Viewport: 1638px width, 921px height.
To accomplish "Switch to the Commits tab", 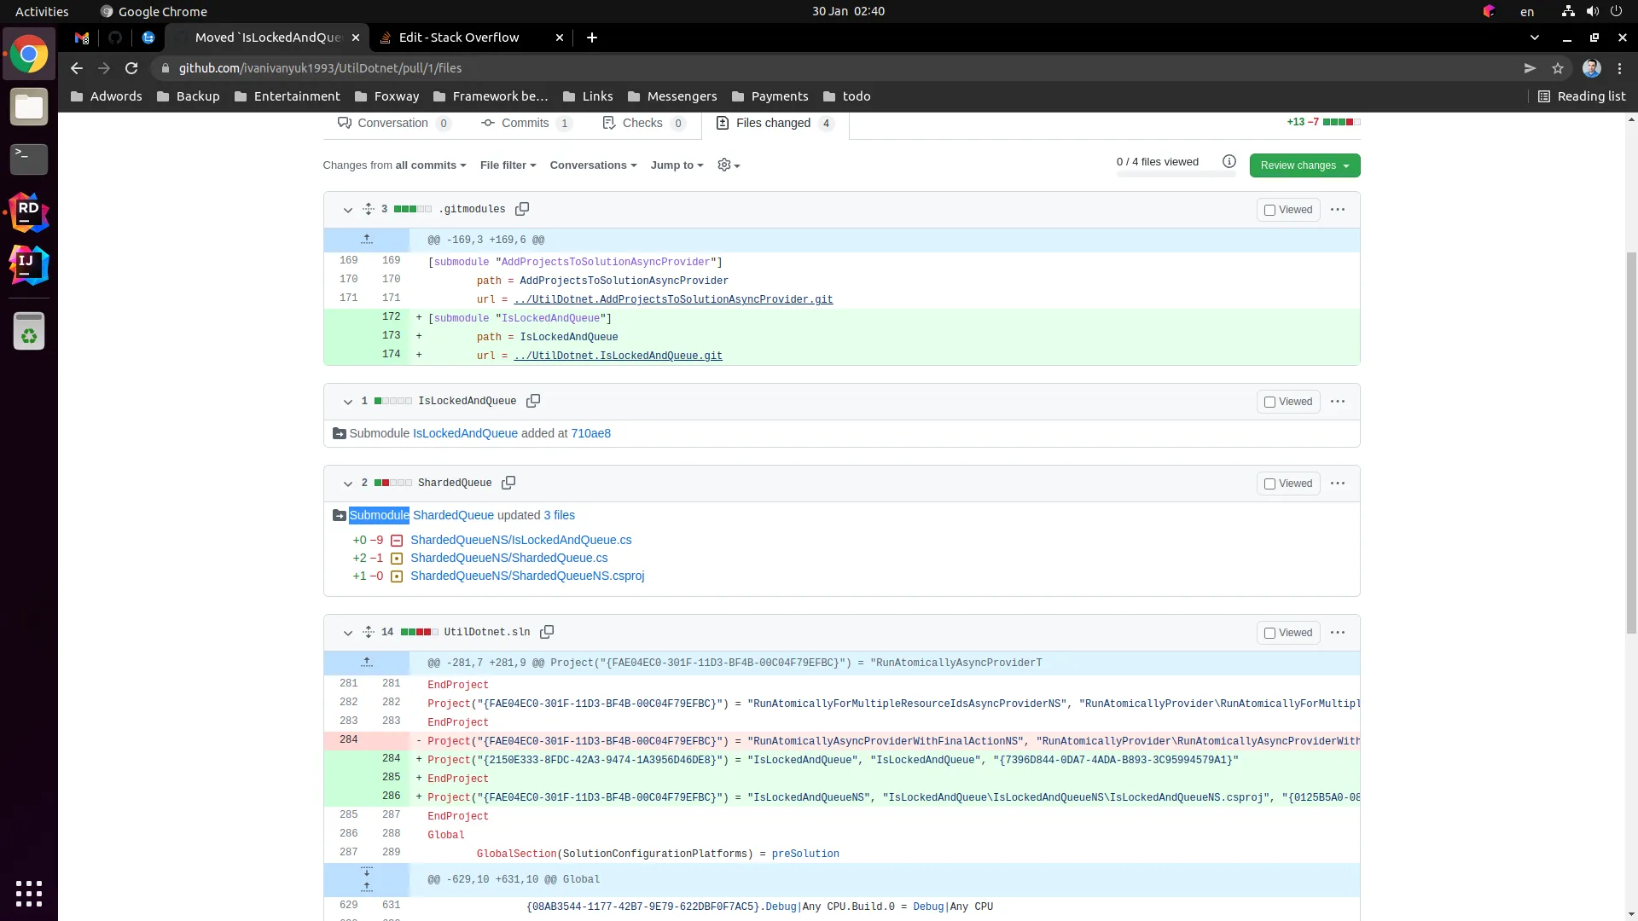I will (x=525, y=123).
